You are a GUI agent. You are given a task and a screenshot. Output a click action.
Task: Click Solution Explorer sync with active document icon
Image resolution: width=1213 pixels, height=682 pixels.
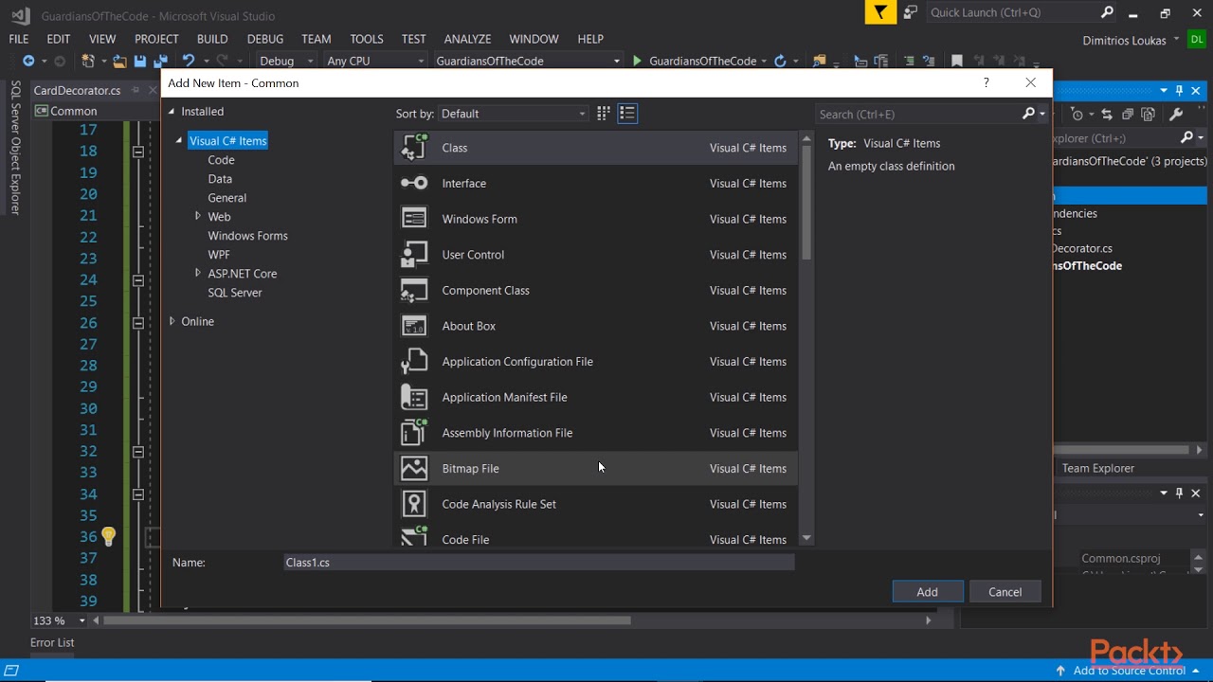click(x=1106, y=114)
